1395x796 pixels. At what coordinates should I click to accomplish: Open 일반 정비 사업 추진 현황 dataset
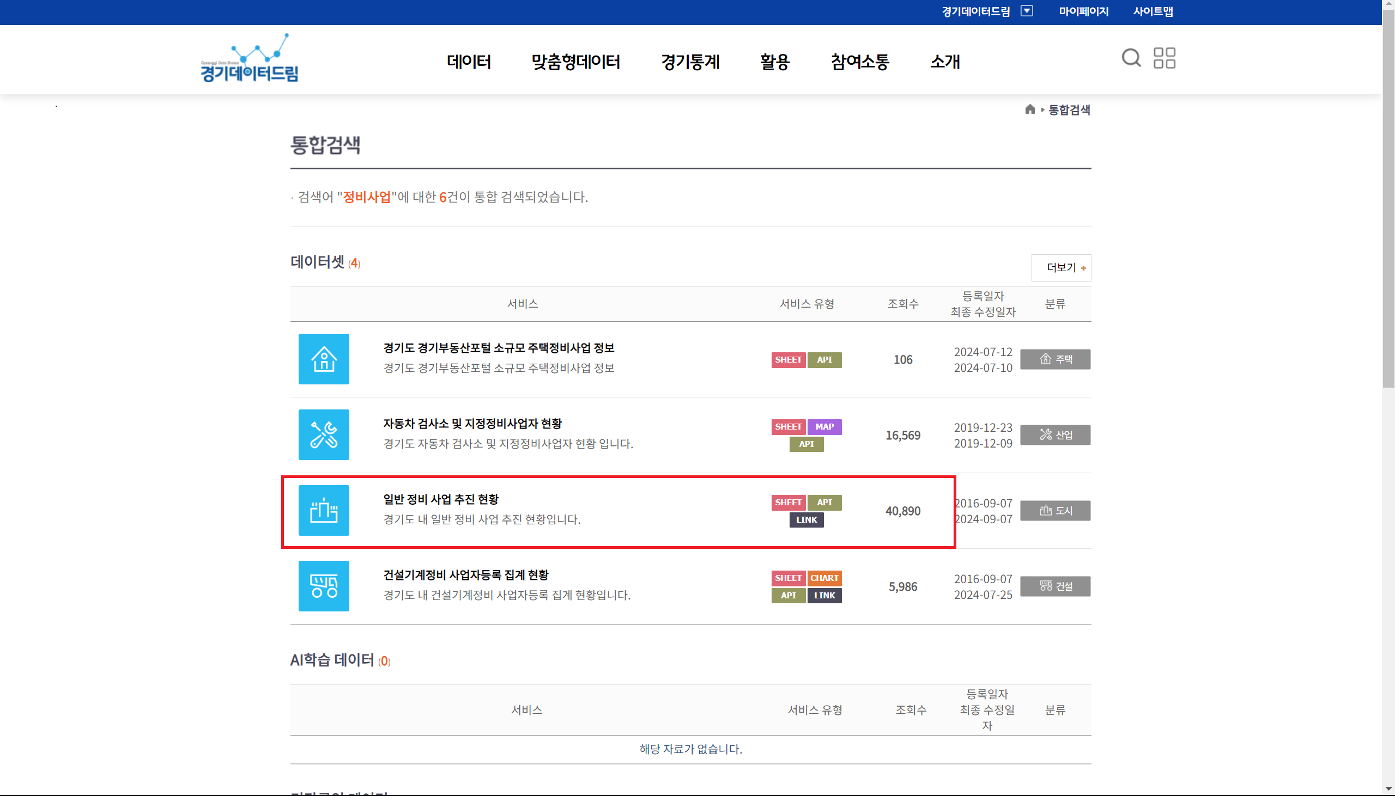[x=441, y=499]
